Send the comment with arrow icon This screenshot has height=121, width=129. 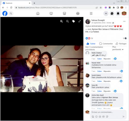(x=124, y=117)
